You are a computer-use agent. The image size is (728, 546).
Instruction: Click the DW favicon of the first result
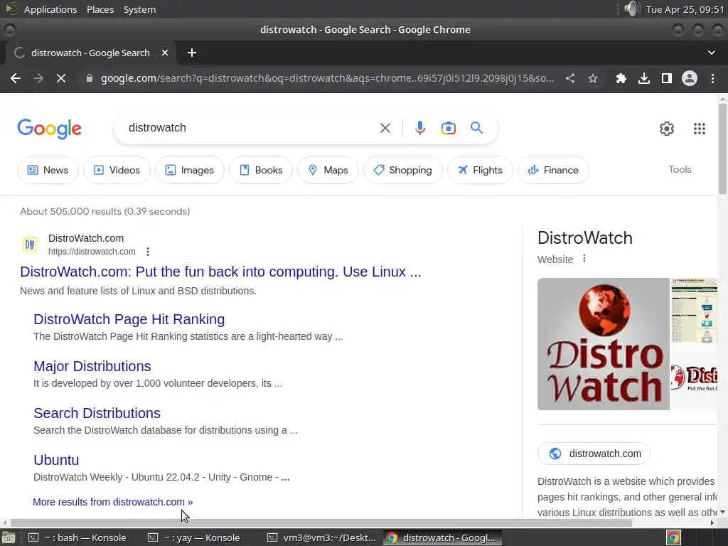pos(30,245)
